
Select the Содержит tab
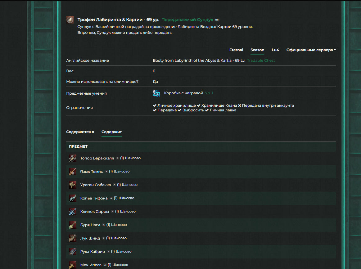pos(111,132)
